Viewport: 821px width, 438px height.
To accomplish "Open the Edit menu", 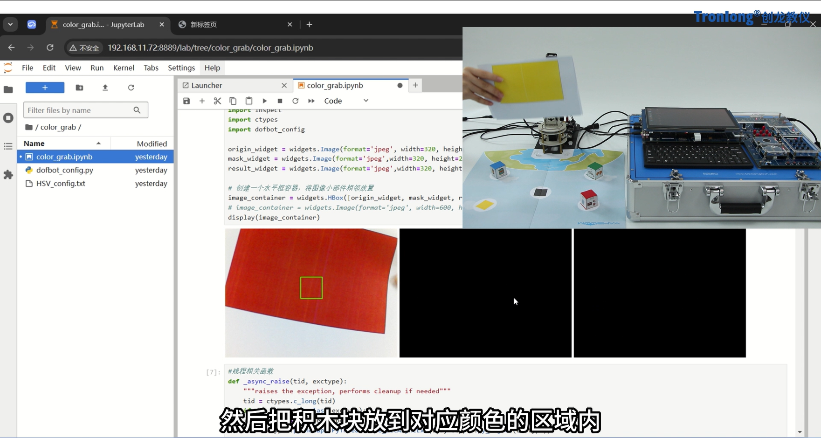I will tap(49, 68).
